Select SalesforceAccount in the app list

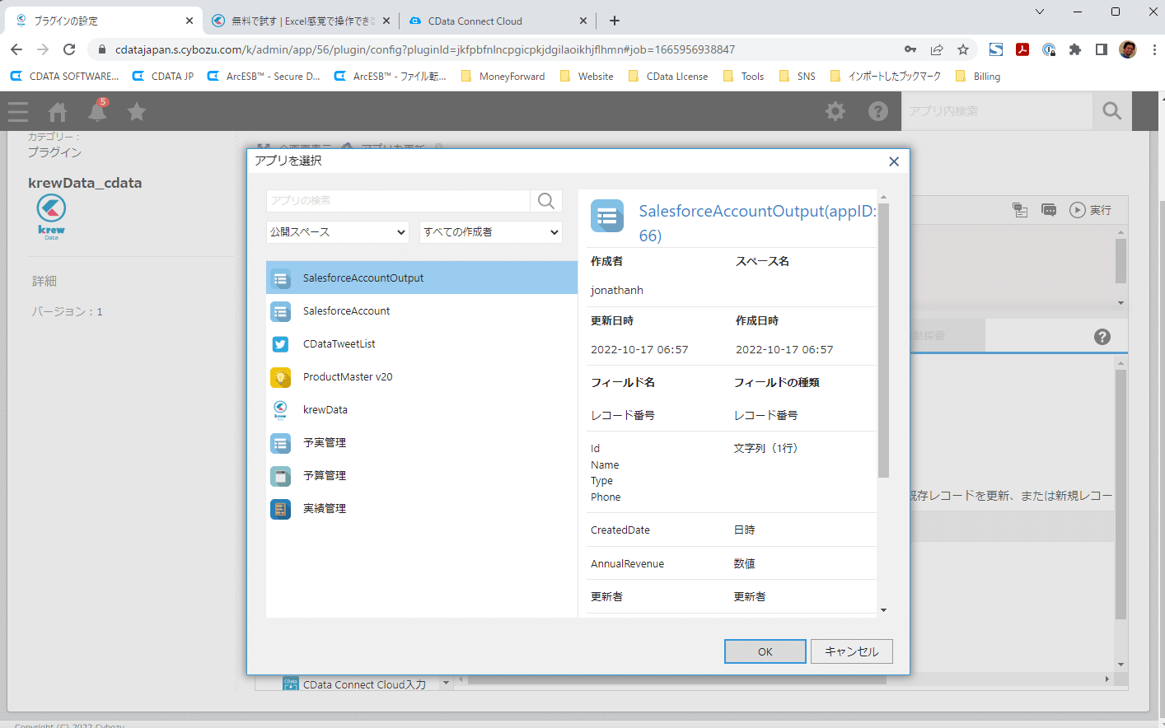(346, 311)
